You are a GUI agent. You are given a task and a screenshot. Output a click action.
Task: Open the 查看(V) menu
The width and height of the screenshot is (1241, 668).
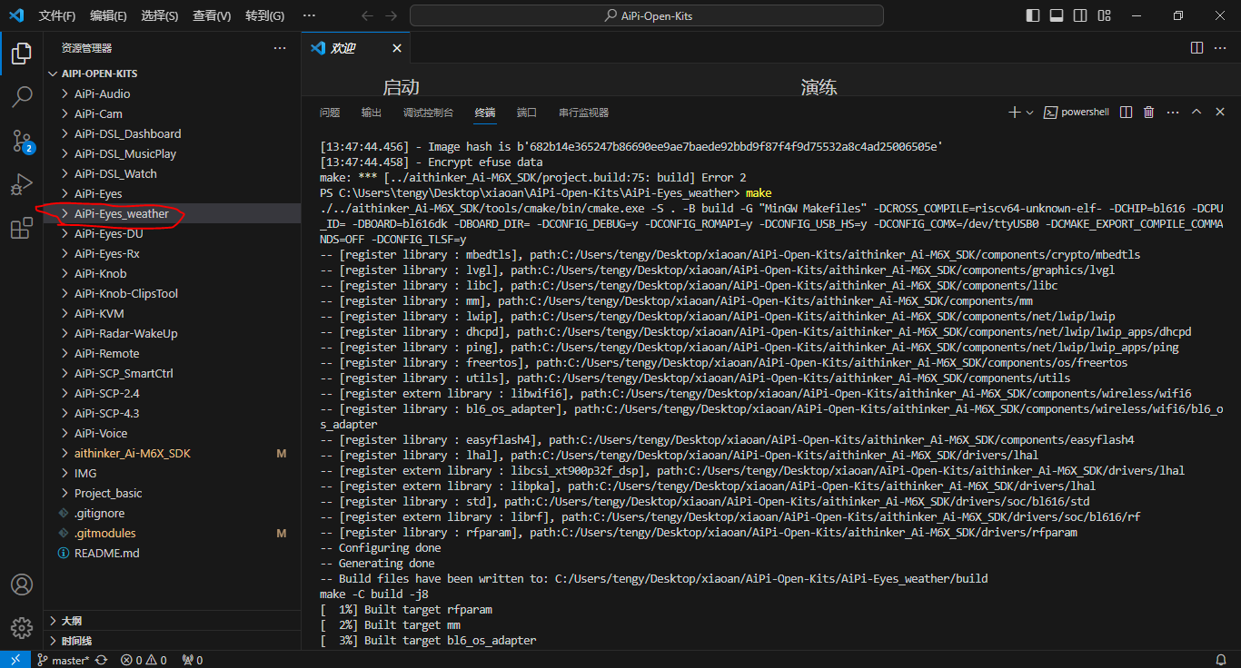pos(212,15)
